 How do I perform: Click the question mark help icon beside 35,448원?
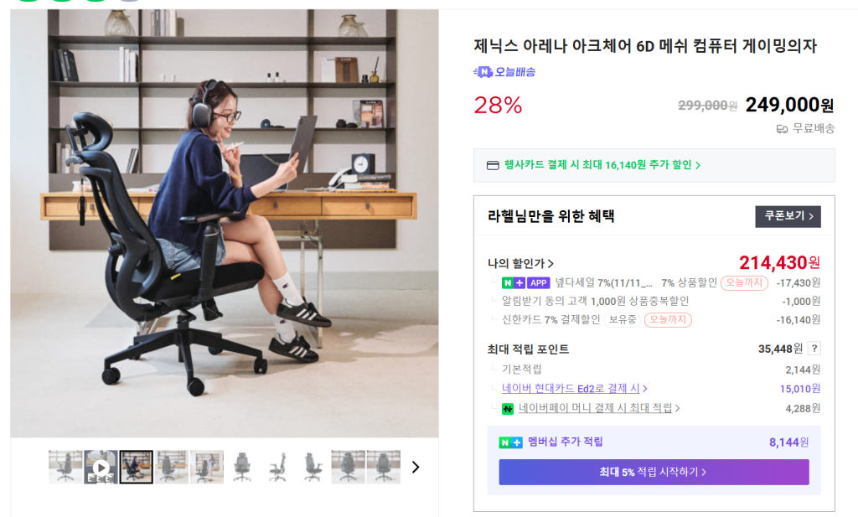tap(814, 349)
